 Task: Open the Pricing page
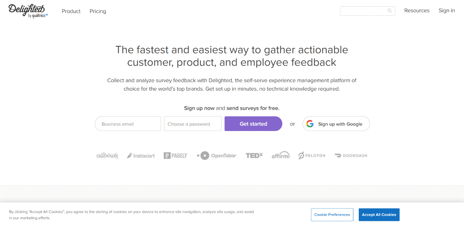(x=98, y=11)
